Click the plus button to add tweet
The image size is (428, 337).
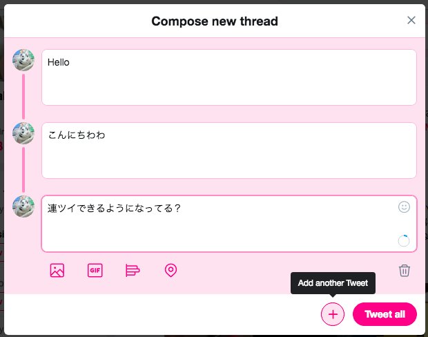click(x=333, y=314)
